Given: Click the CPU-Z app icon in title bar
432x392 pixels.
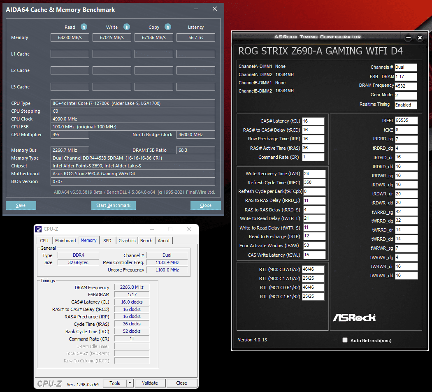Looking at the screenshot, I should pyautogui.click(x=39, y=229).
